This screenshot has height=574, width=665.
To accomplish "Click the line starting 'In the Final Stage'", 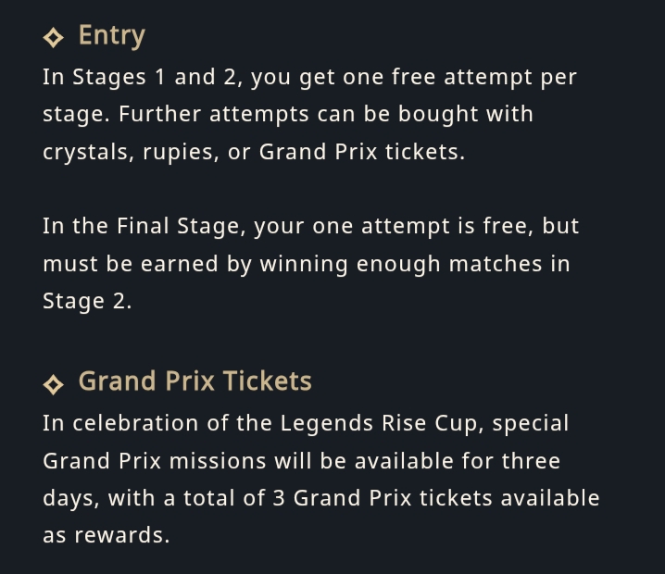I will [311, 227].
